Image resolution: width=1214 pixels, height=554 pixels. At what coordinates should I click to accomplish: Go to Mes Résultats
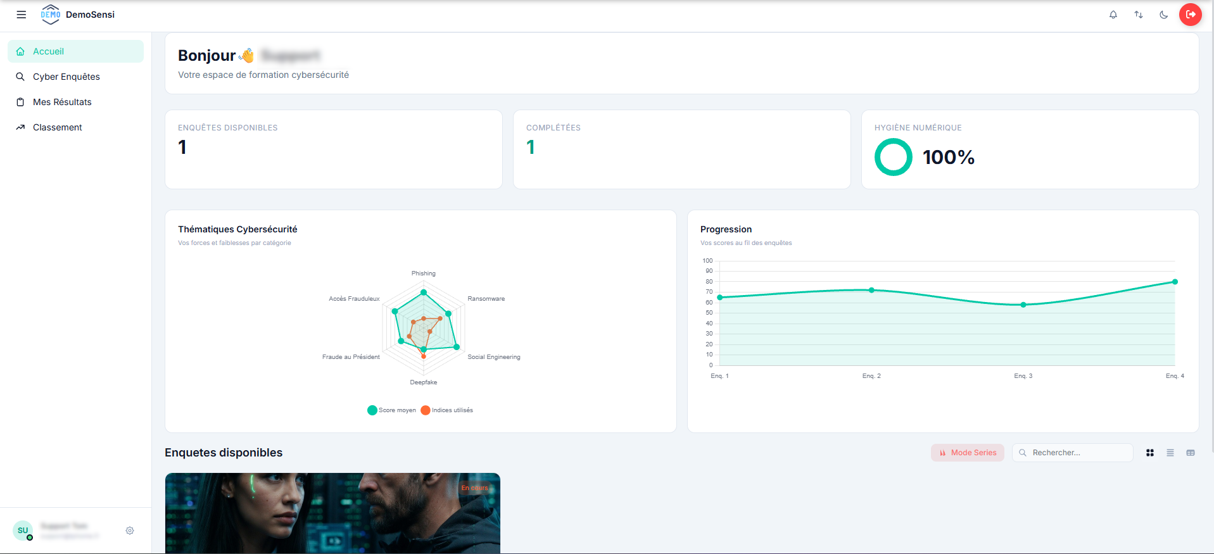(x=75, y=102)
